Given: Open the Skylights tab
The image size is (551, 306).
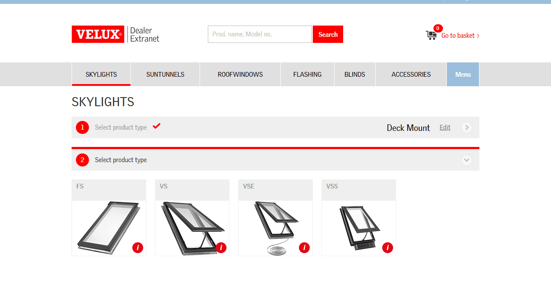Looking at the screenshot, I should pyautogui.click(x=101, y=74).
